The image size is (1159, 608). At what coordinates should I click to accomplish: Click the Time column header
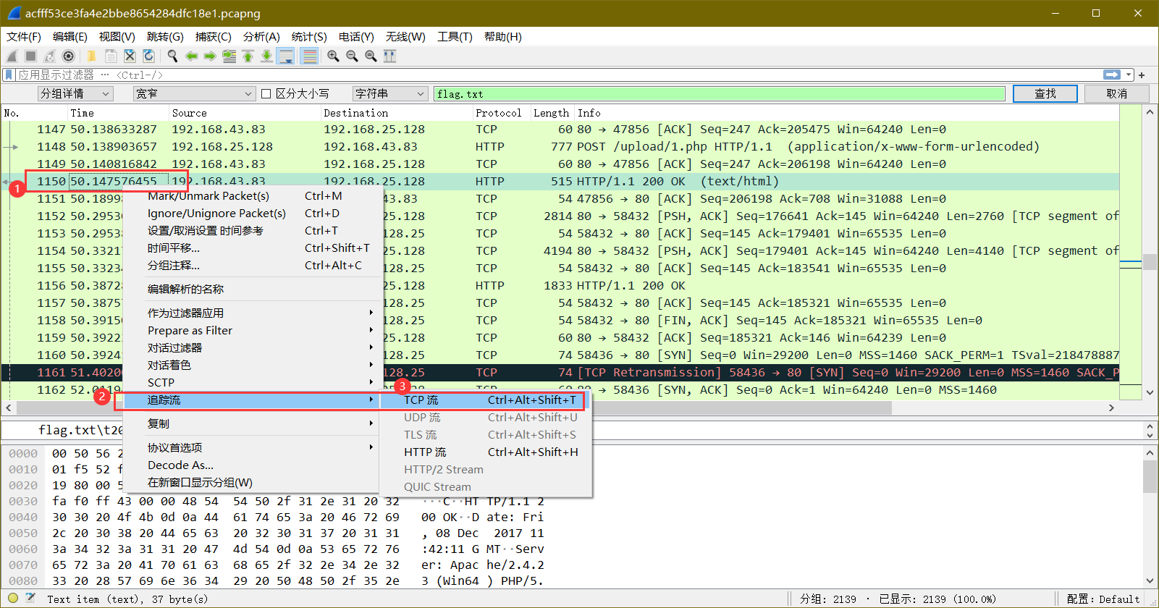tap(118, 113)
